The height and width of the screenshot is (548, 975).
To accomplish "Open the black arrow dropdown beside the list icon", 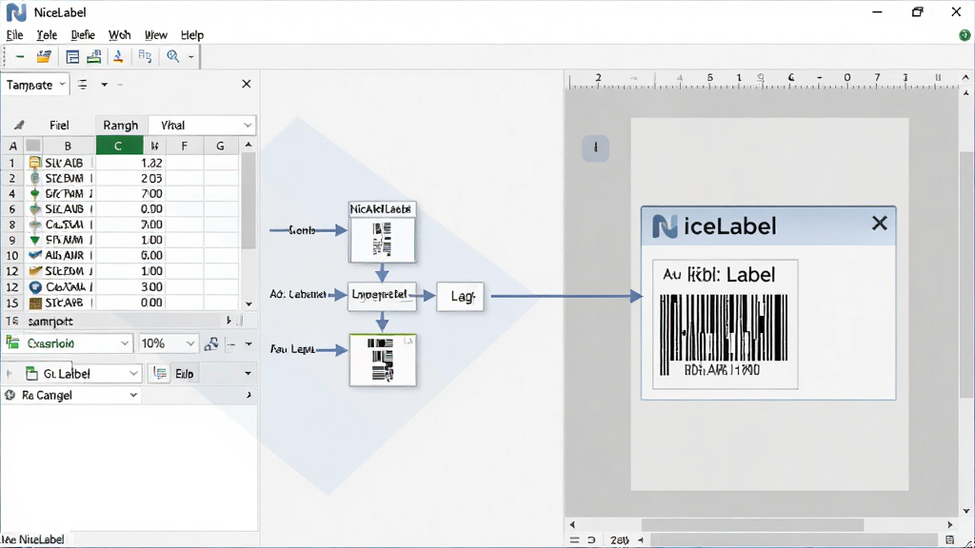I will [x=105, y=85].
